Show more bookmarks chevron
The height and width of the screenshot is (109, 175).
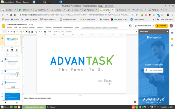click(x=154, y=19)
